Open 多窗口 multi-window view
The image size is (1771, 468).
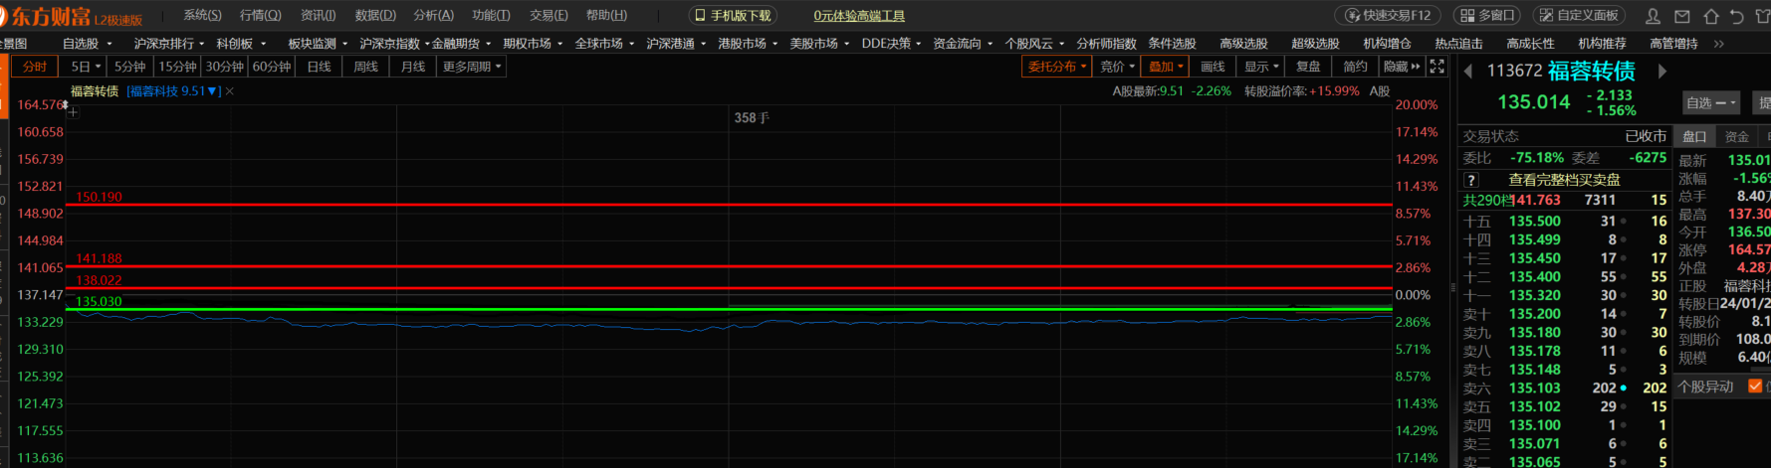click(x=1486, y=16)
